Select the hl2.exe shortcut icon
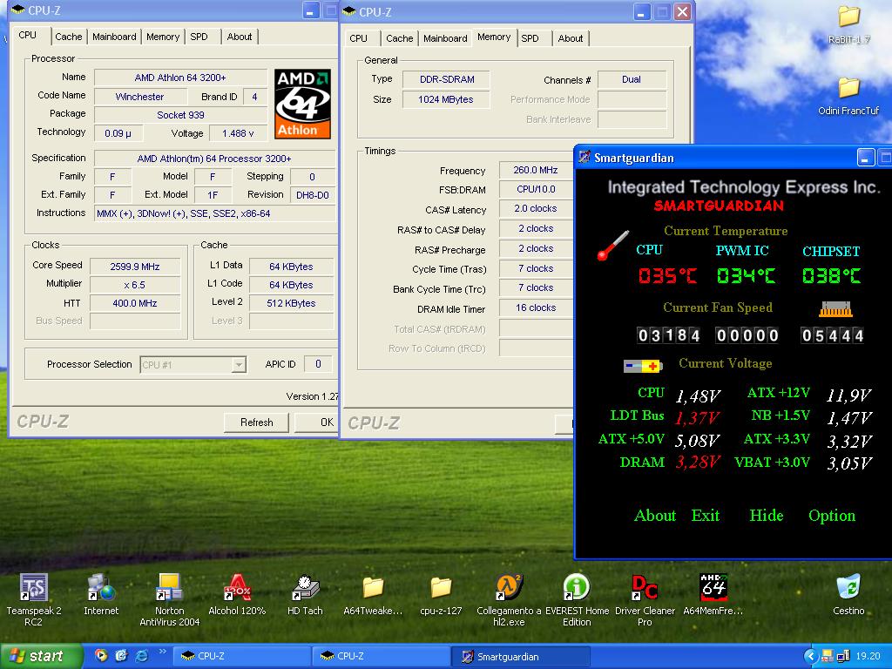 click(509, 588)
